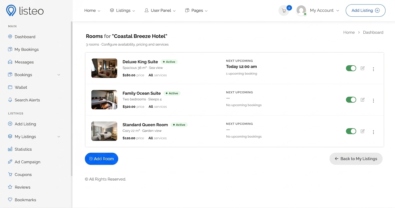Image resolution: width=395 pixels, height=208 pixels.
Task: Click the $320.00 price text
Action: point(129,107)
